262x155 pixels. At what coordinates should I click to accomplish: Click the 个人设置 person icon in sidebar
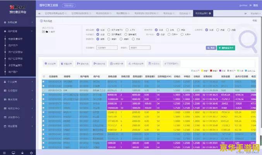click(x=5, y=82)
